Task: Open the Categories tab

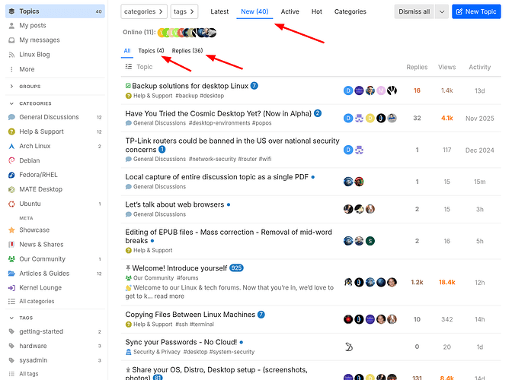Action: coord(350,11)
